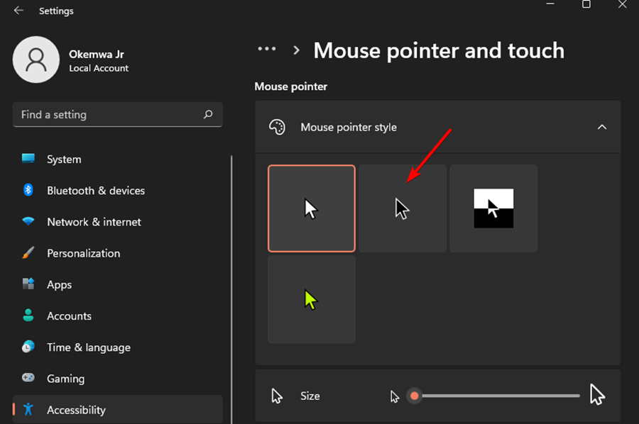Click the search magnifier icon
This screenshot has height=424, width=639.
[x=208, y=114]
